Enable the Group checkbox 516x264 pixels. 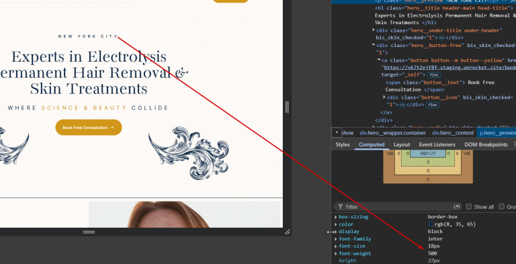tap(501, 207)
